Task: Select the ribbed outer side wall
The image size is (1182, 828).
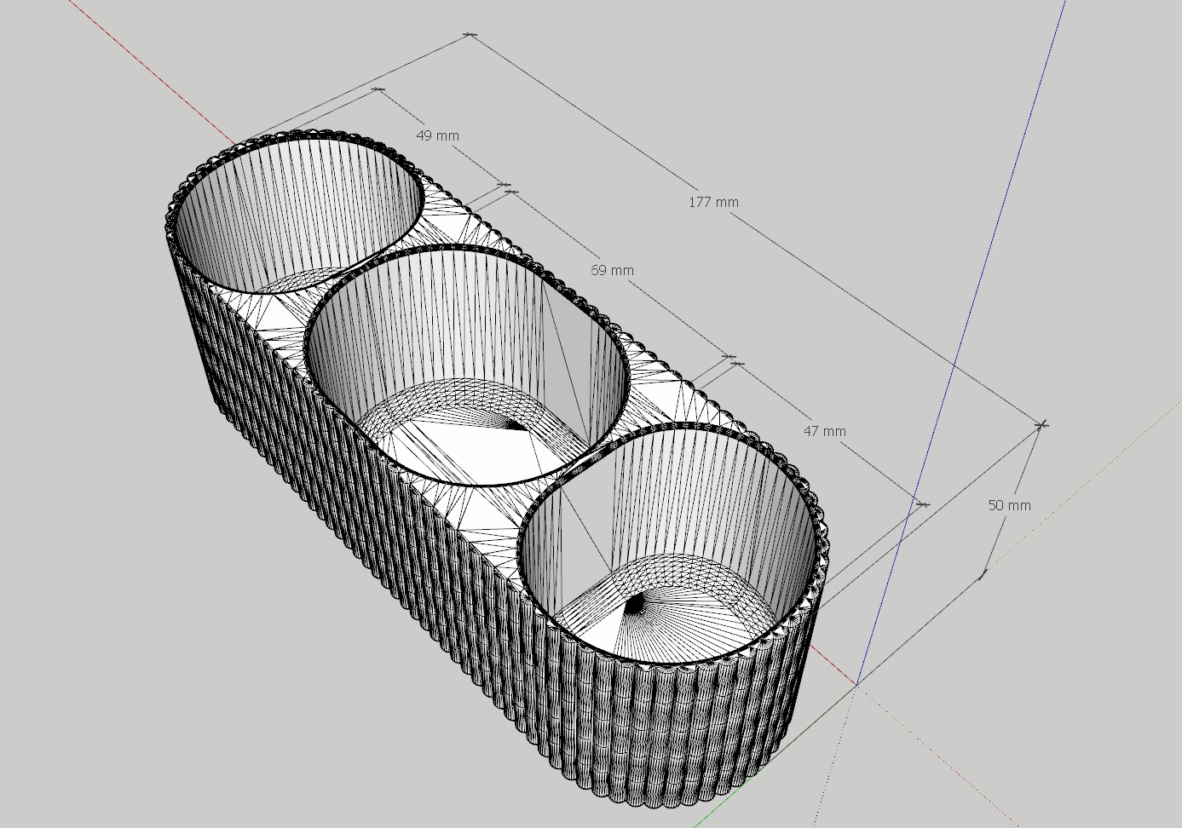Action: 383,511
